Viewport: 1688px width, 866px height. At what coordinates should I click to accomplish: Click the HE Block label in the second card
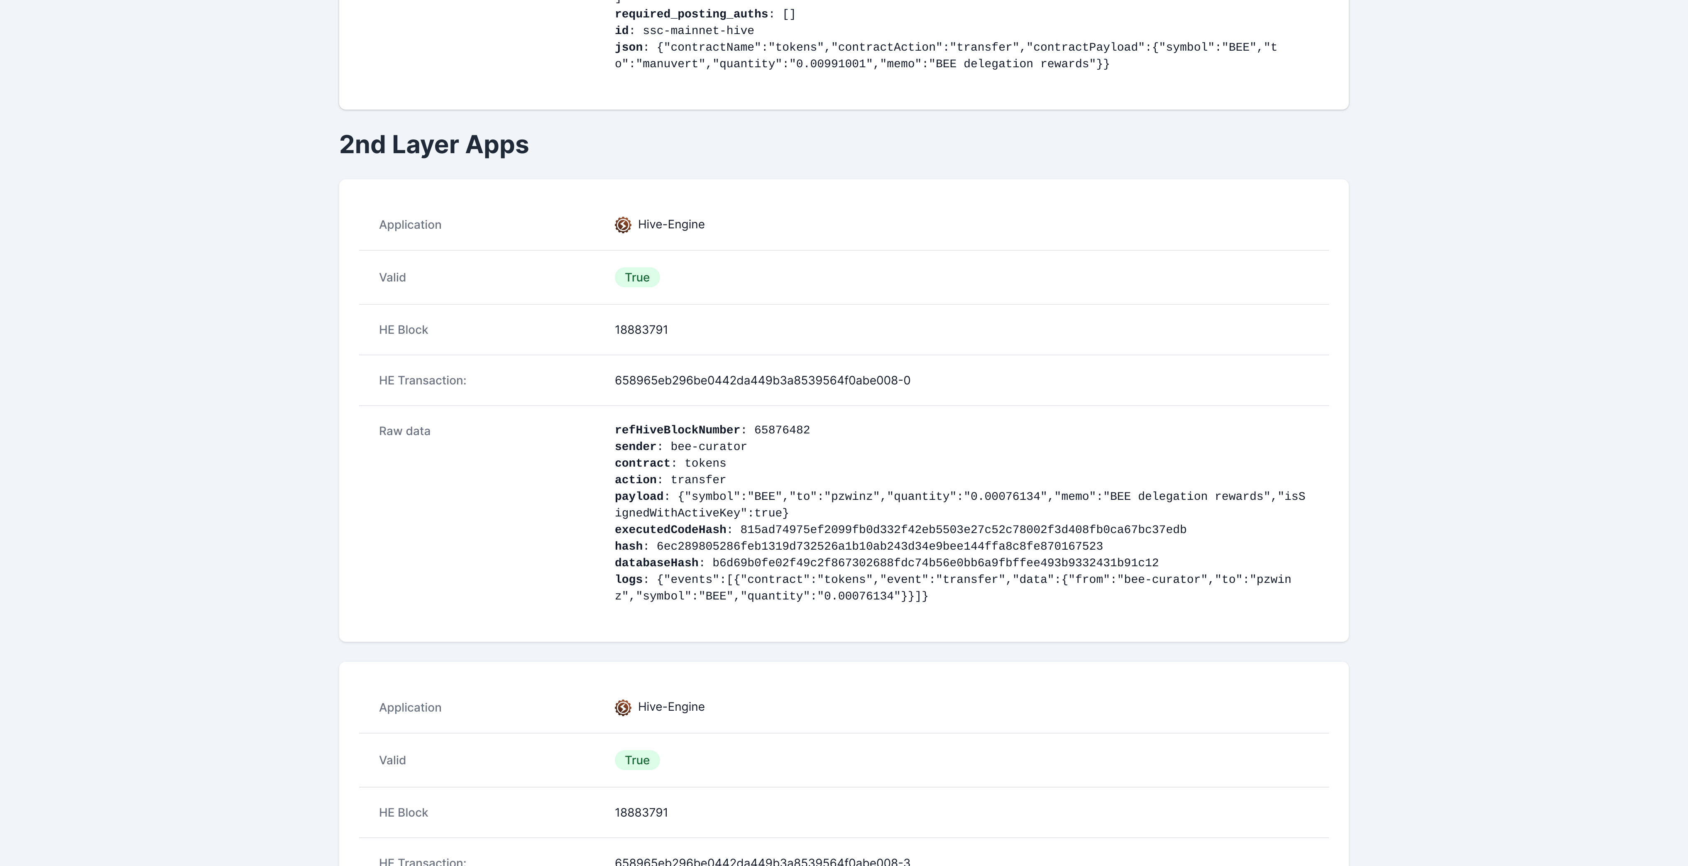(x=403, y=813)
